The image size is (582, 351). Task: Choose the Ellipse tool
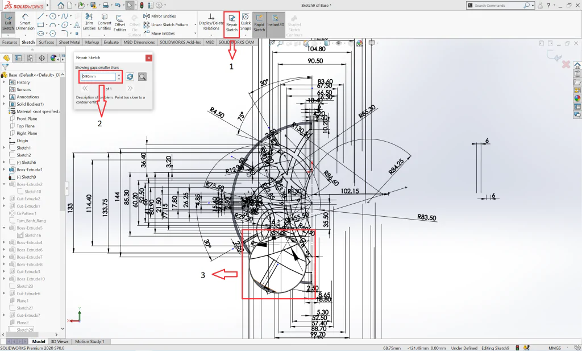pos(65,25)
